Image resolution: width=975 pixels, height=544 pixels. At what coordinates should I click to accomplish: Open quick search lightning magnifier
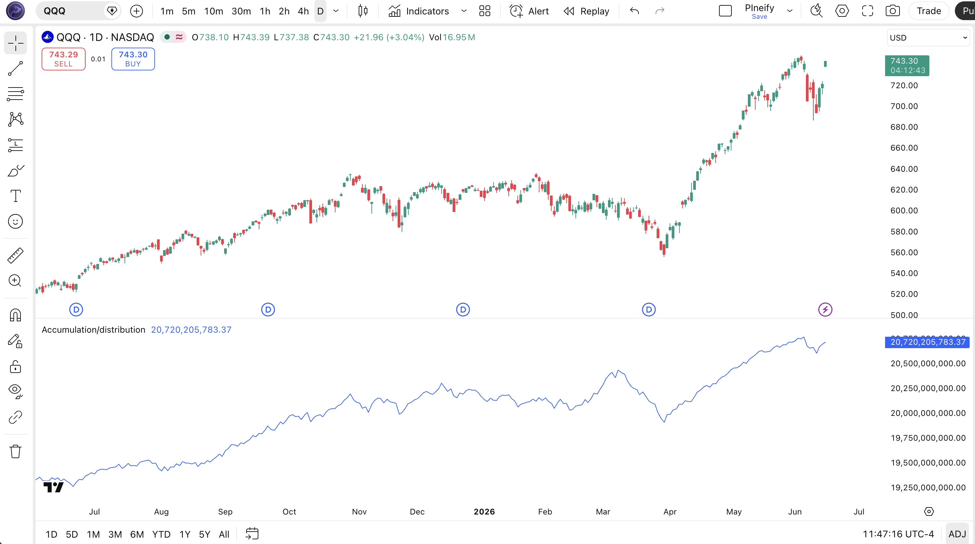816,11
